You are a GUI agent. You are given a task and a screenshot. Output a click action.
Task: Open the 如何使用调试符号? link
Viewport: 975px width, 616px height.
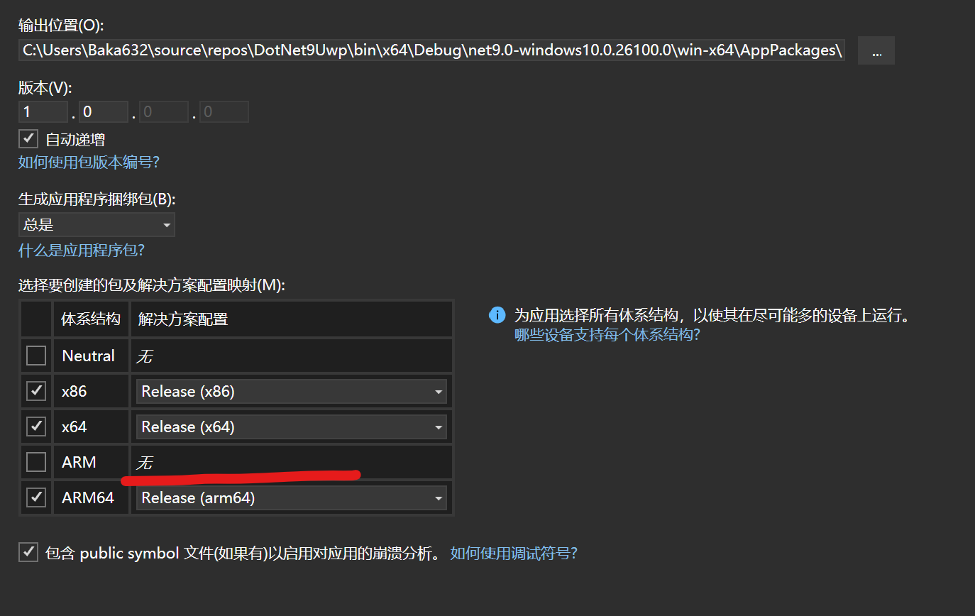514,554
